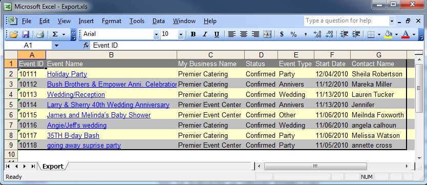The image size is (427, 185).
Task: Align text left
Action: 232,34
